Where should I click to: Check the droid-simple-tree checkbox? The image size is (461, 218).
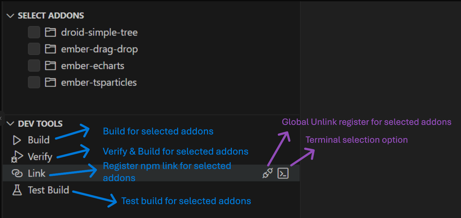pos(34,32)
